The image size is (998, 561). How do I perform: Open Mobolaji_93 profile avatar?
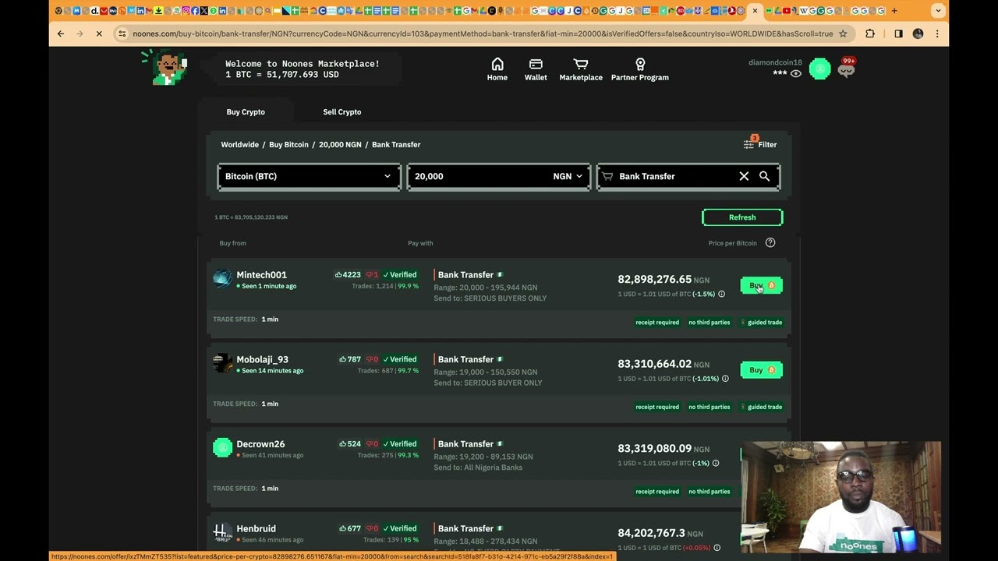point(222,363)
